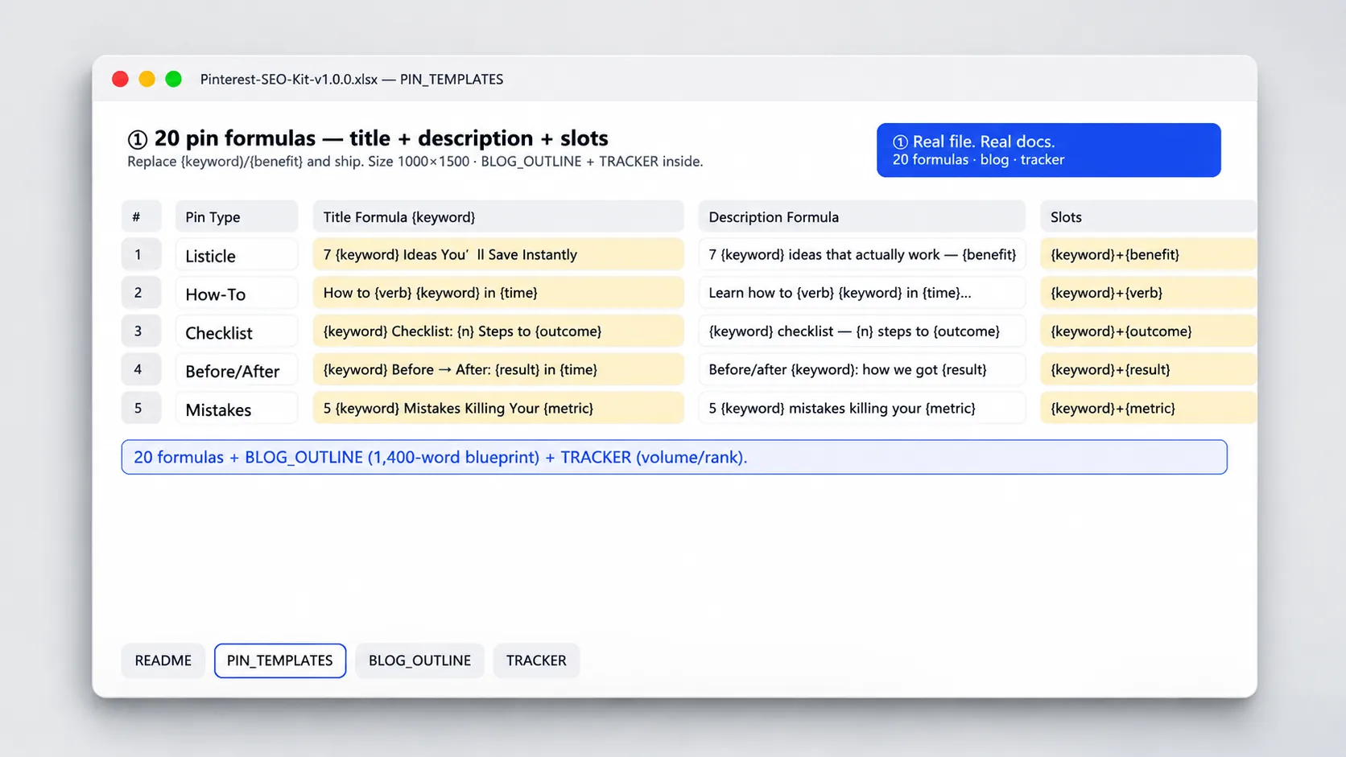The width and height of the screenshot is (1346, 757).
Task: Click the "Learn how to {verb} {keyword}" description cell
Action: coord(862,293)
